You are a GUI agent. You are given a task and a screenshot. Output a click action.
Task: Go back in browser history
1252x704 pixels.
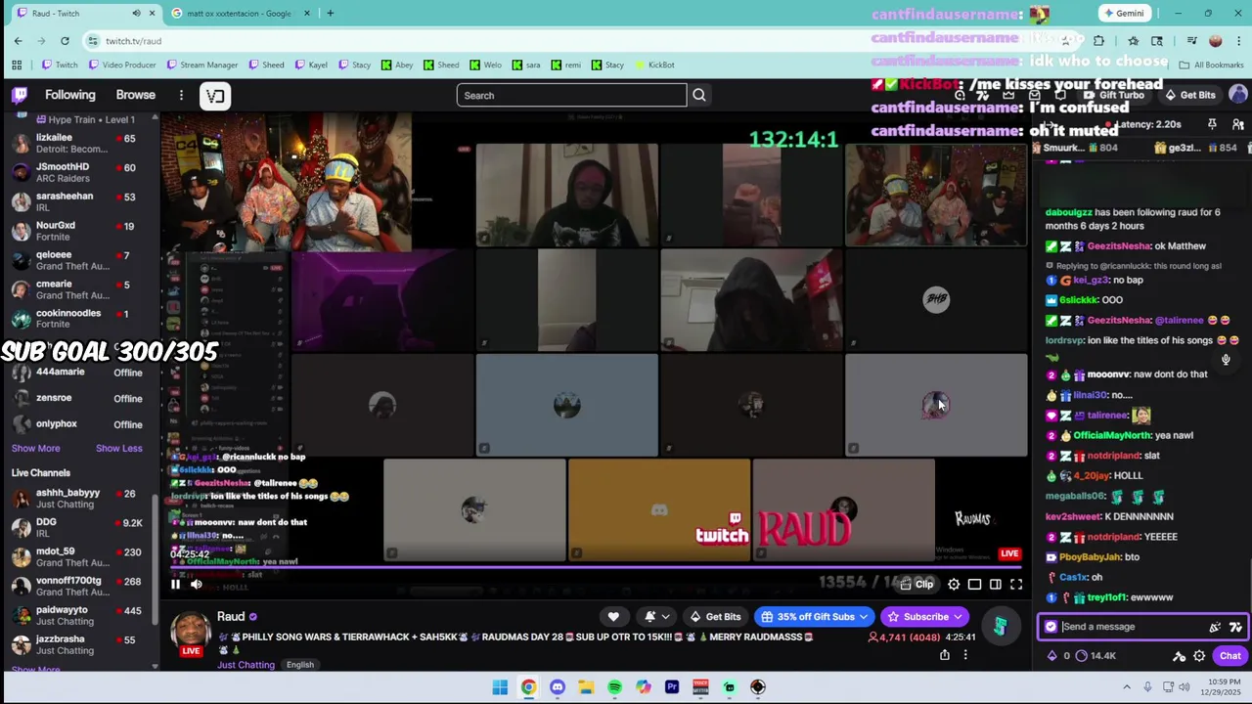tap(18, 40)
